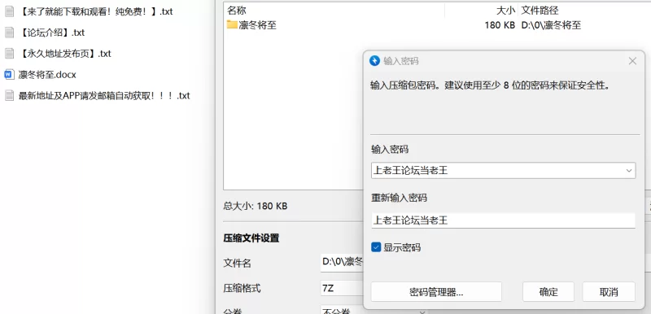Click the Bandizip logo in password dialog title
The height and width of the screenshot is (314, 651).
pyautogui.click(x=374, y=61)
